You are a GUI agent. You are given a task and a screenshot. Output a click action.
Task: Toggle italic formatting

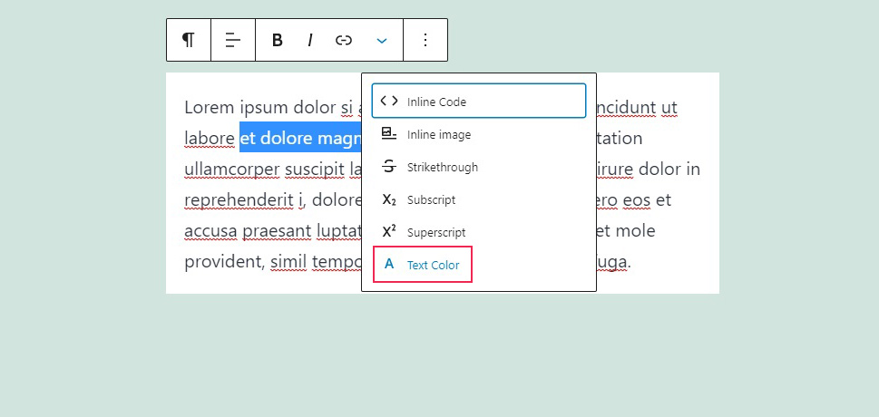(310, 40)
